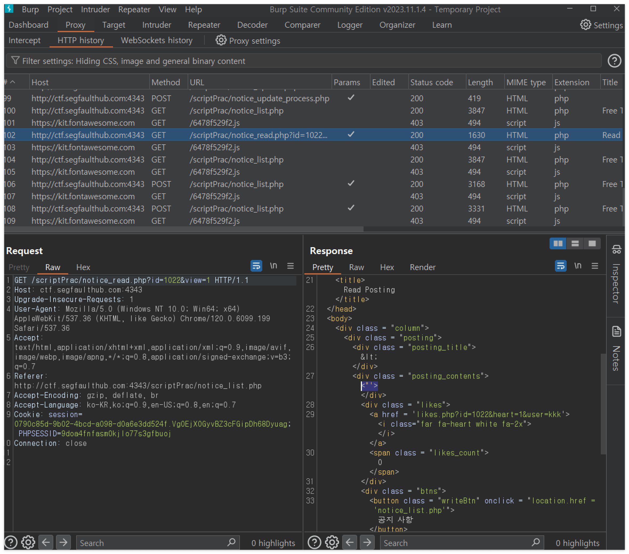Toggle word wrap in Request panel
This screenshot has width=629, height=554.
coord(256,266)
